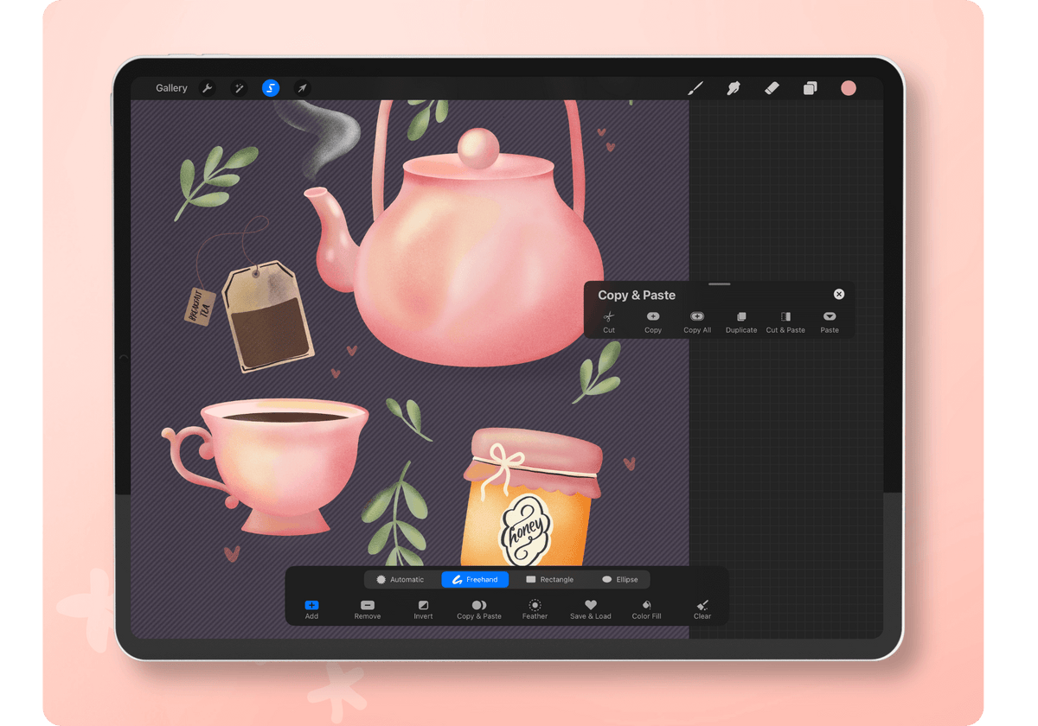Choose Paste in the panel
Screen dimensions: 1038x726
(x=830, y=322)
